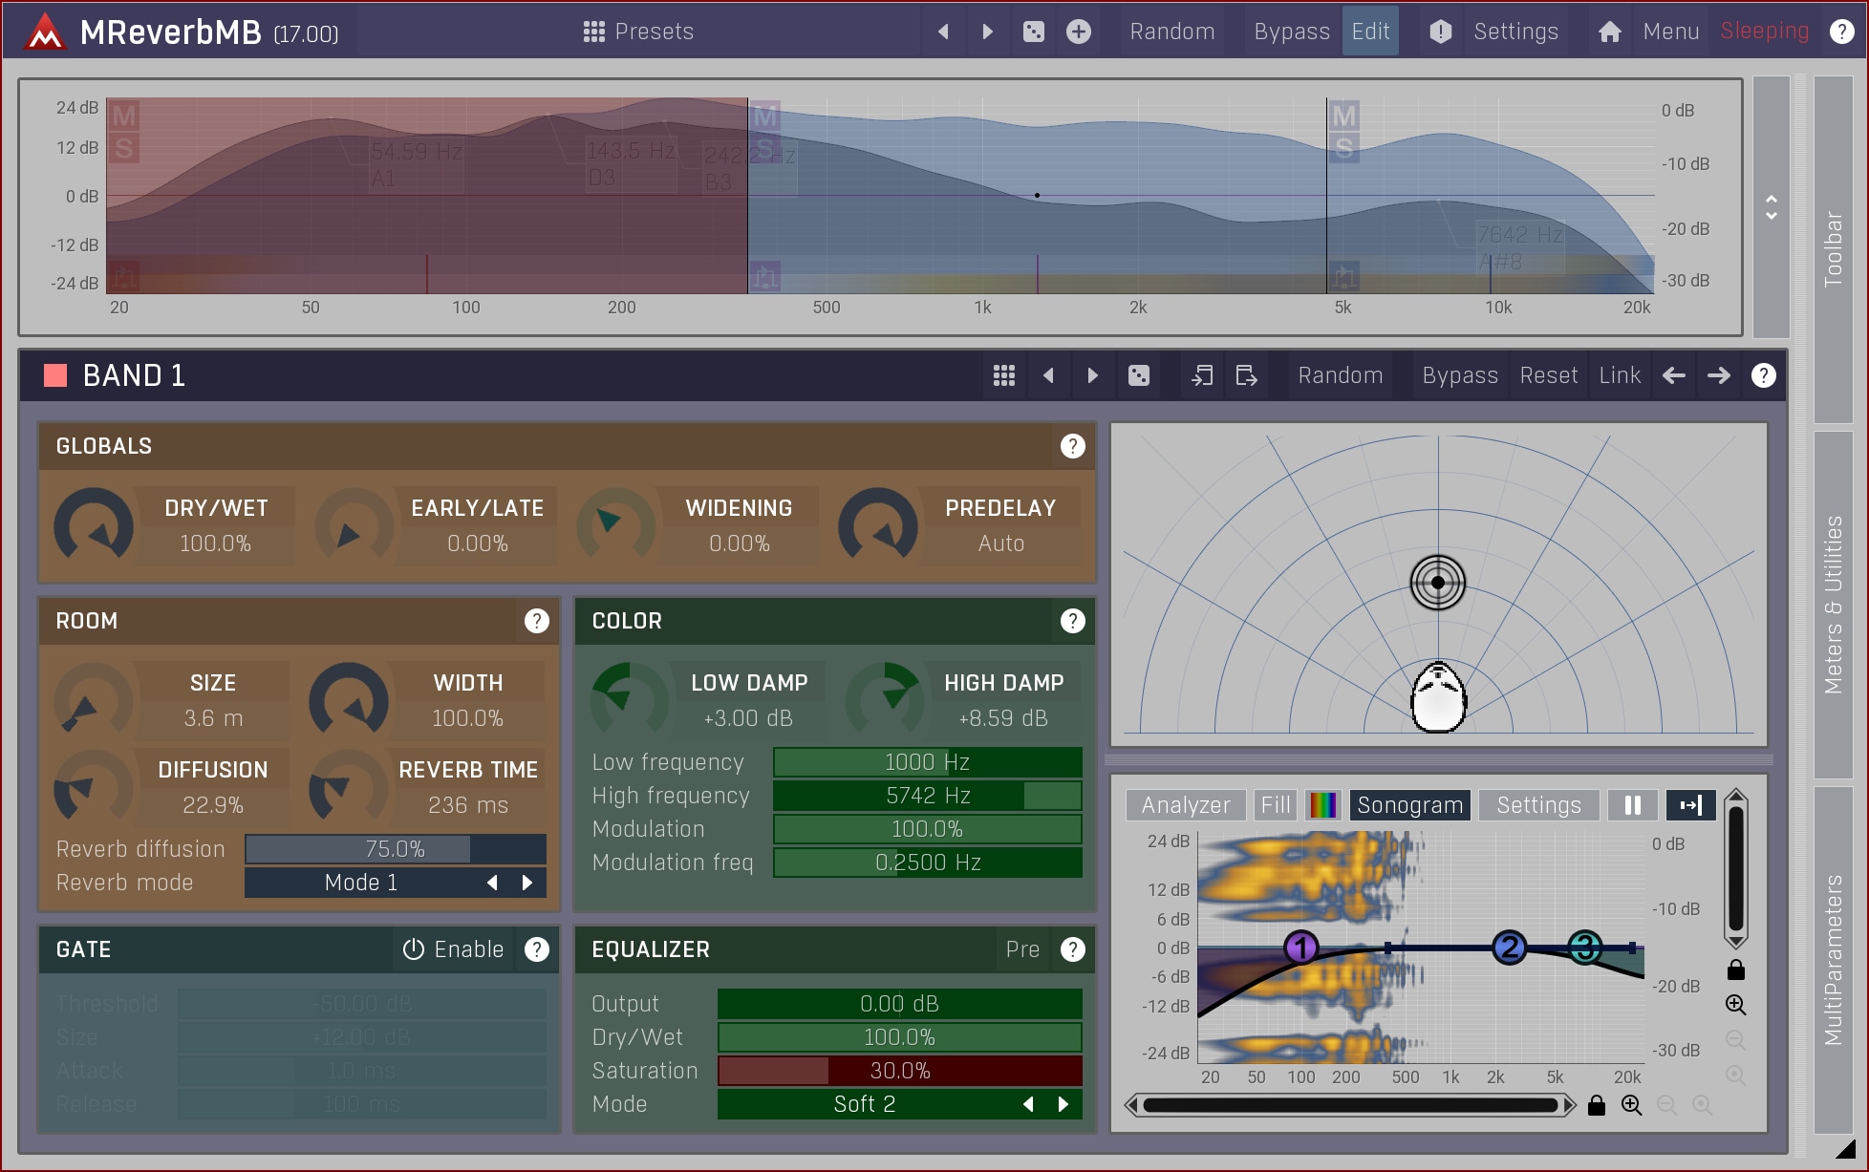Click the lock icon below sonogram

[x=1596, y=1105]
